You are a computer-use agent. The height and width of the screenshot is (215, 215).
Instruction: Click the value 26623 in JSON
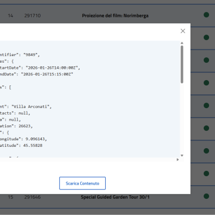24,126
